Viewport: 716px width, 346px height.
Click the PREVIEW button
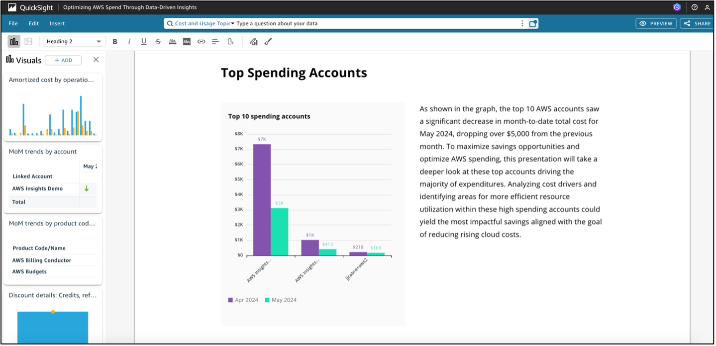point(656,23)
